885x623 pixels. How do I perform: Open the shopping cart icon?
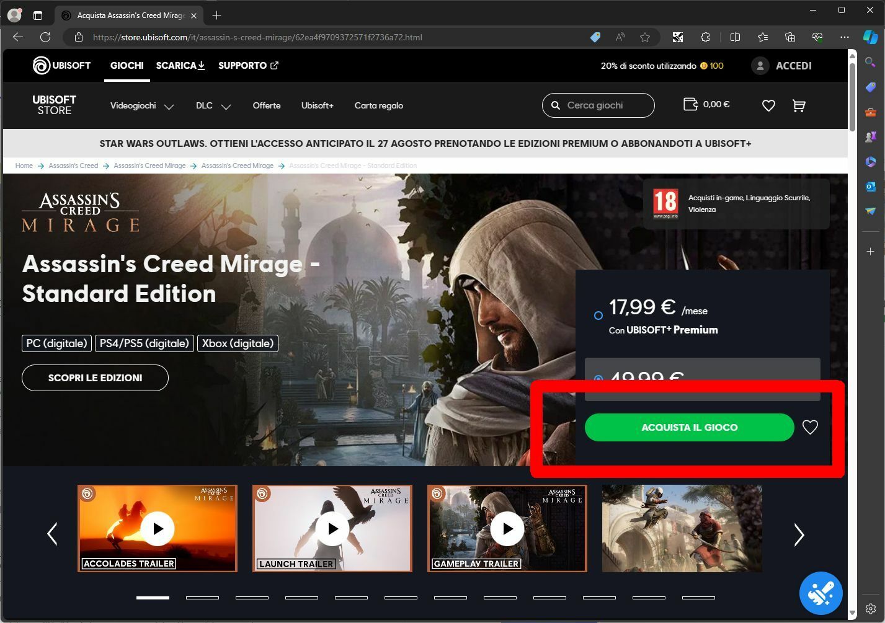click(799, 105)
